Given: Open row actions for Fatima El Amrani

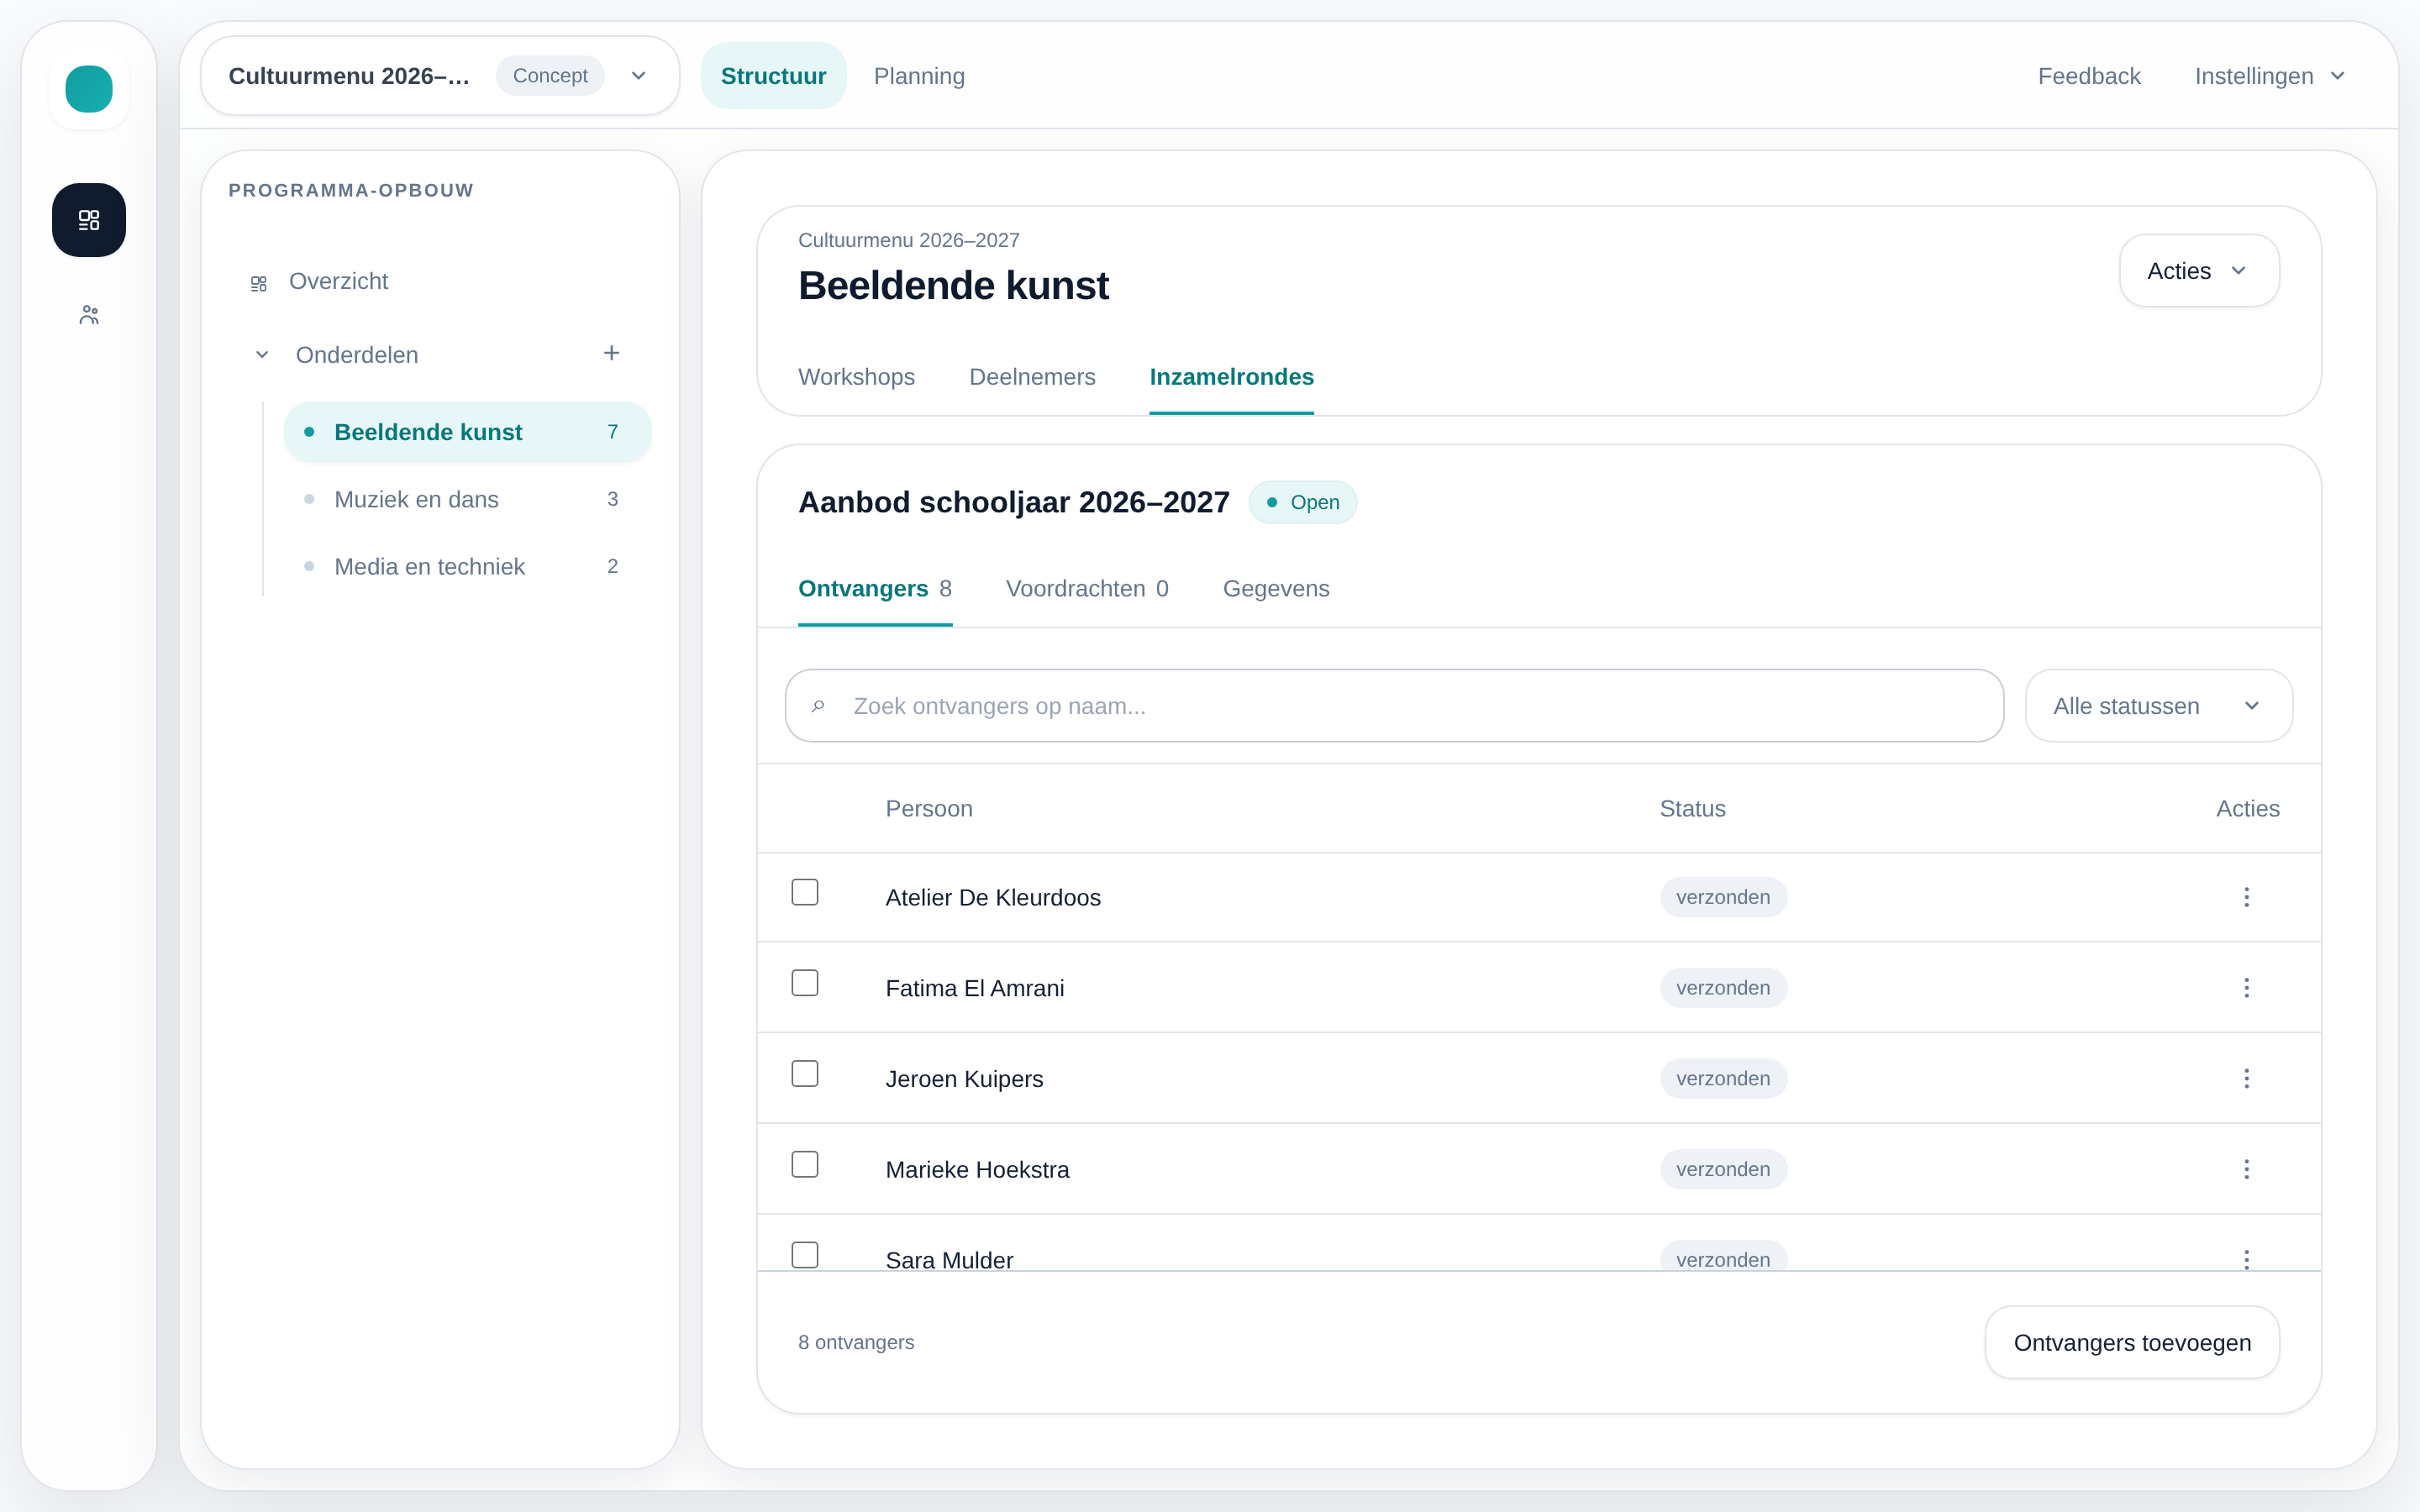Looking at the screenshot, I should click(x=2246, y=988).
